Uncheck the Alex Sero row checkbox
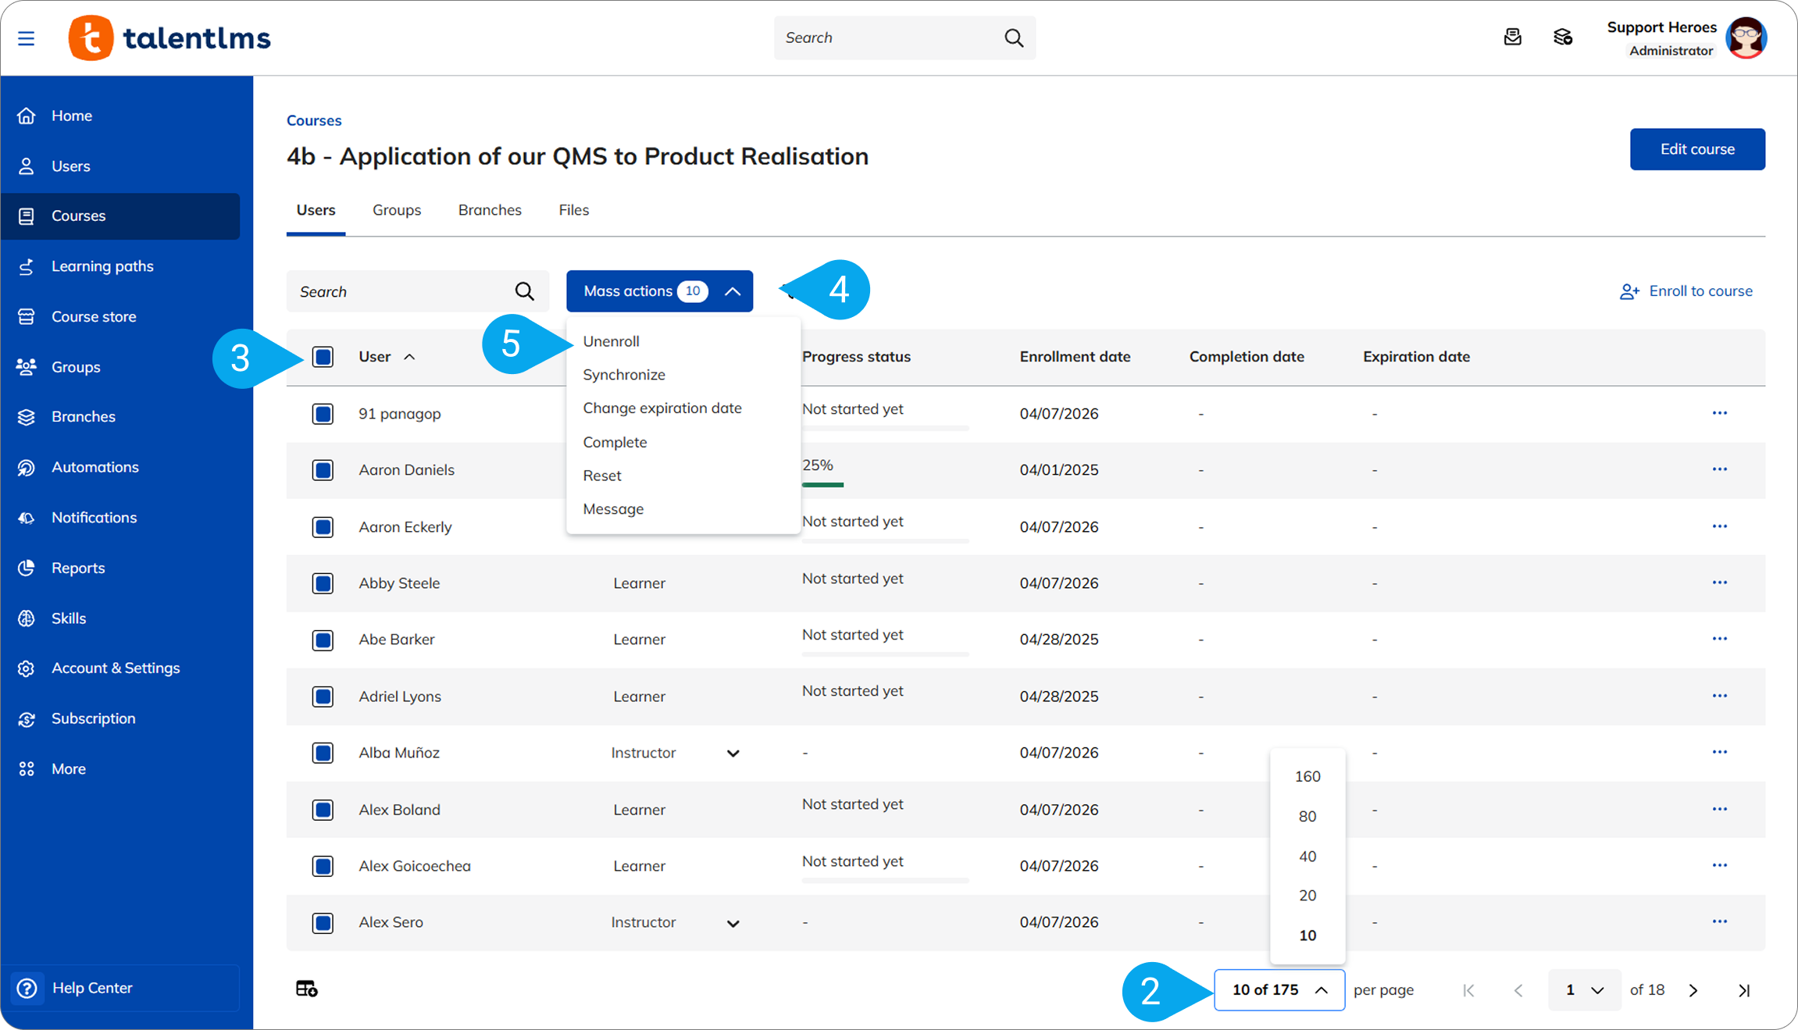The image size is (1798, 1030). pos(323,922)
